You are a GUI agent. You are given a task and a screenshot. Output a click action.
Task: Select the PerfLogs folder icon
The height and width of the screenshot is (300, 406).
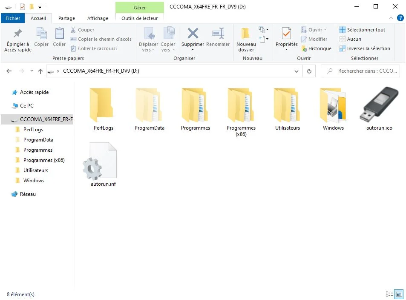tap(102, 105)
